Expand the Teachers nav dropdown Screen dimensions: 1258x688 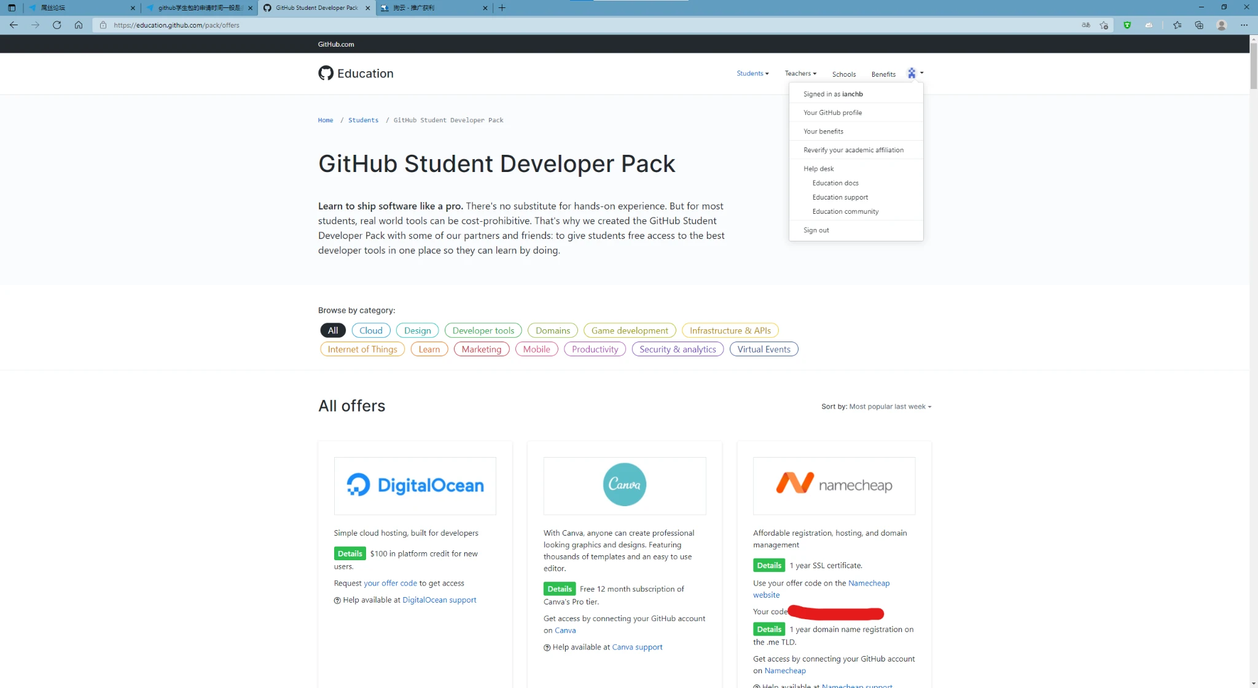800,73
